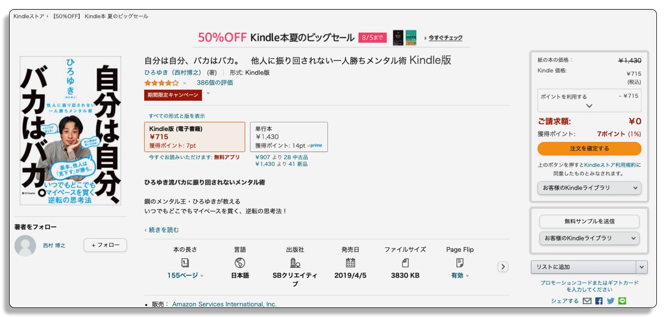The image size is (666, 317).
Task: View the 41 新品 new offers
Action: pos(298,164)
